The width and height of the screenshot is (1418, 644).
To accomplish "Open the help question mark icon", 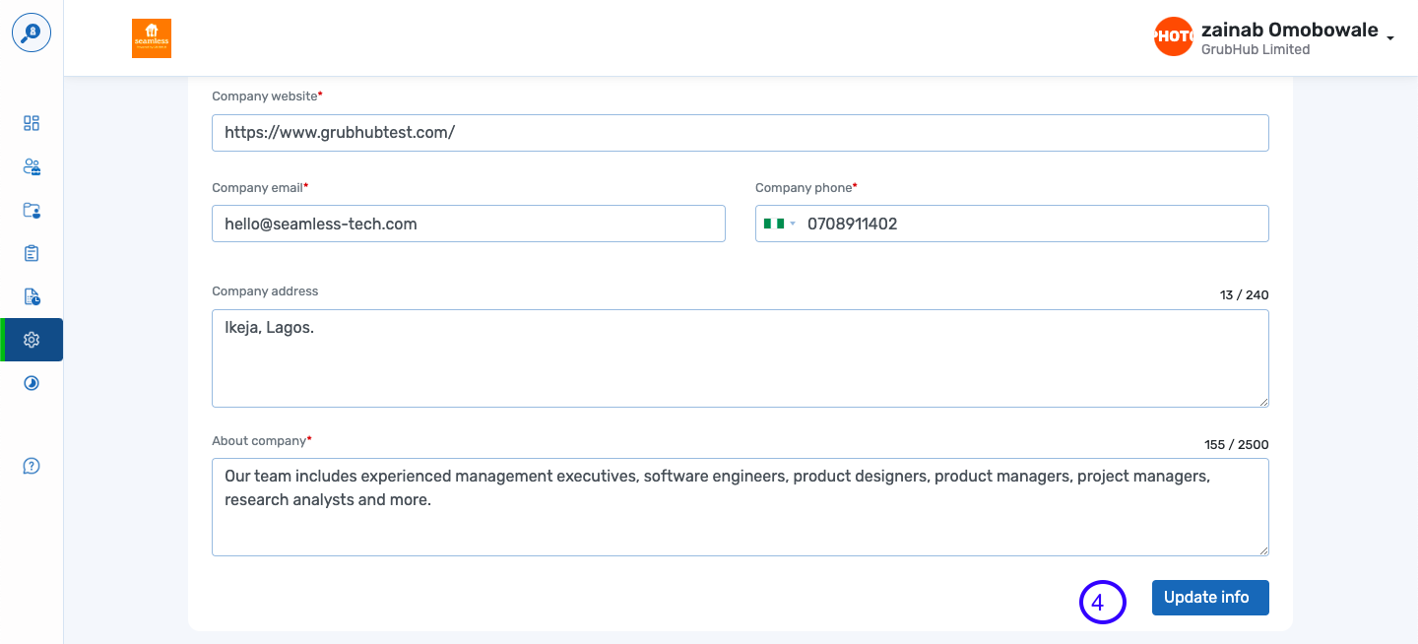I will pos(31,465).
